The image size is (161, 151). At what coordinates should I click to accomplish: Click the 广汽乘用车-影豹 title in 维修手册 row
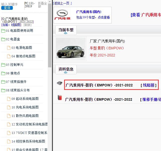click(99, 99)
